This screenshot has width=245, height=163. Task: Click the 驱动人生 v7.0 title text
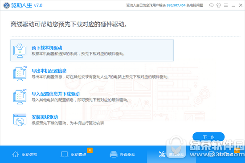click(27, 5)
